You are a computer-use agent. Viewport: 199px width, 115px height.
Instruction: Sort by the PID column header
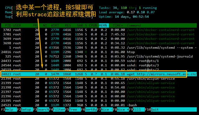pos(8,25)
